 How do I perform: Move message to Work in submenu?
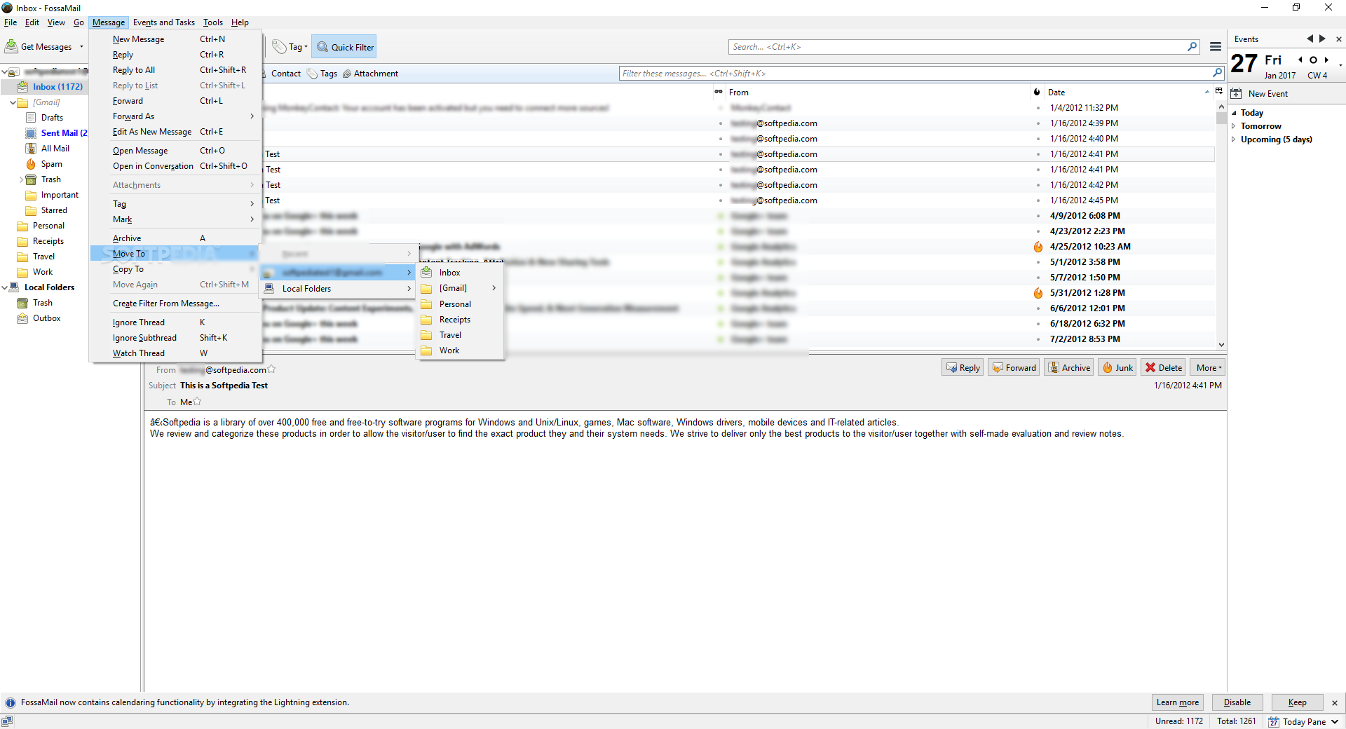coord(460,350)
